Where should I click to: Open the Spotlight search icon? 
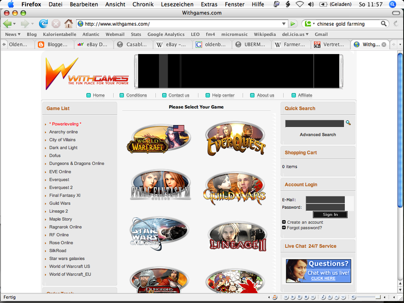coord(392,5)
